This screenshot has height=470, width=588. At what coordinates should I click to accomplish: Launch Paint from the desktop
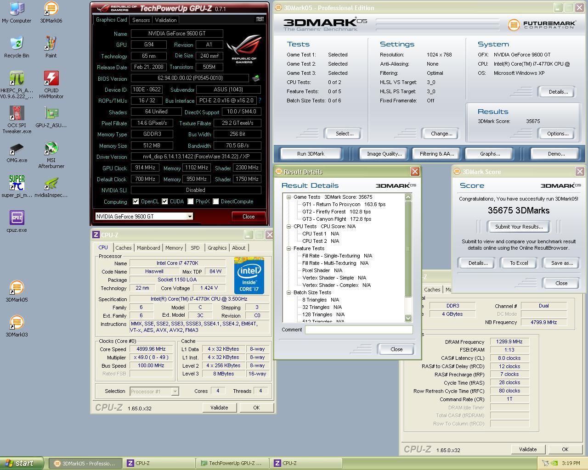point(51,47)
